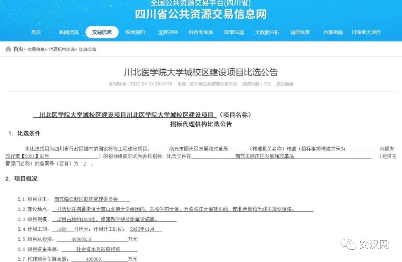Open 诚信监督 navigation tab

pyautogui.click(x=300, y=32)
